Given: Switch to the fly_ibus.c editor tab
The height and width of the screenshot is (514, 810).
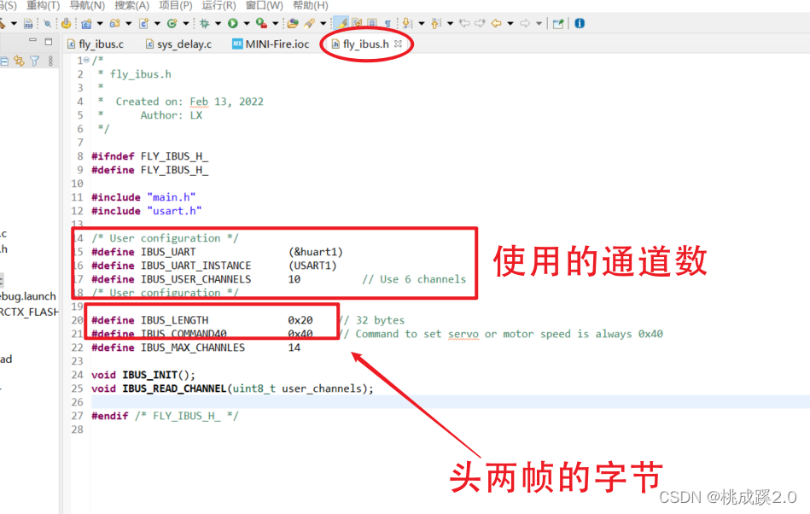Looking at the screenshot, I should pos(96,44).
